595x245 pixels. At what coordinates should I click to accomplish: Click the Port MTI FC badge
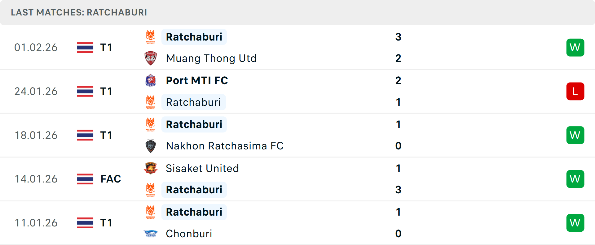click(x=151, y=80)
